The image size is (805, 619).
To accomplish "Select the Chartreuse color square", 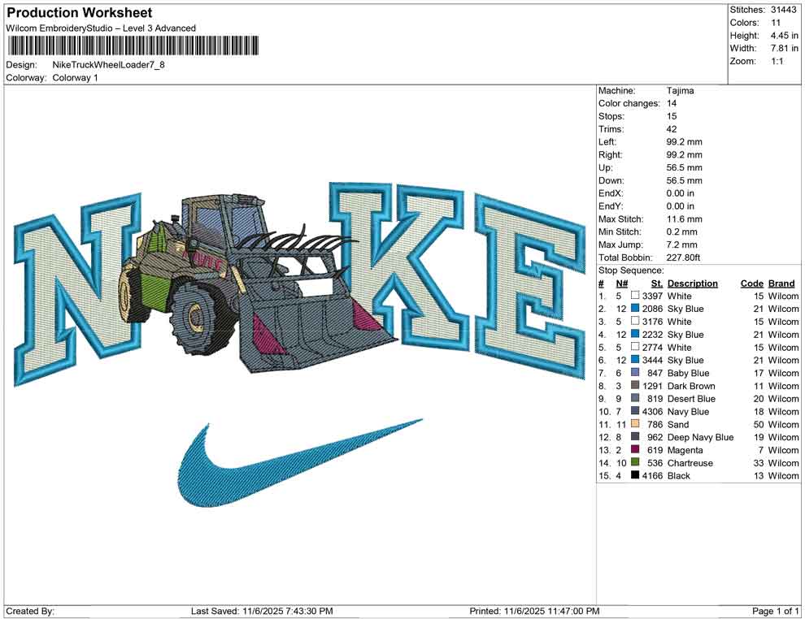I will coord(633,463).
